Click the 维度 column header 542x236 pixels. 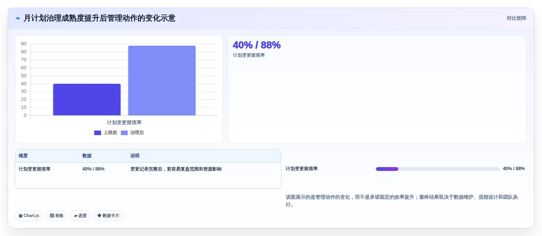click(23, 156)
